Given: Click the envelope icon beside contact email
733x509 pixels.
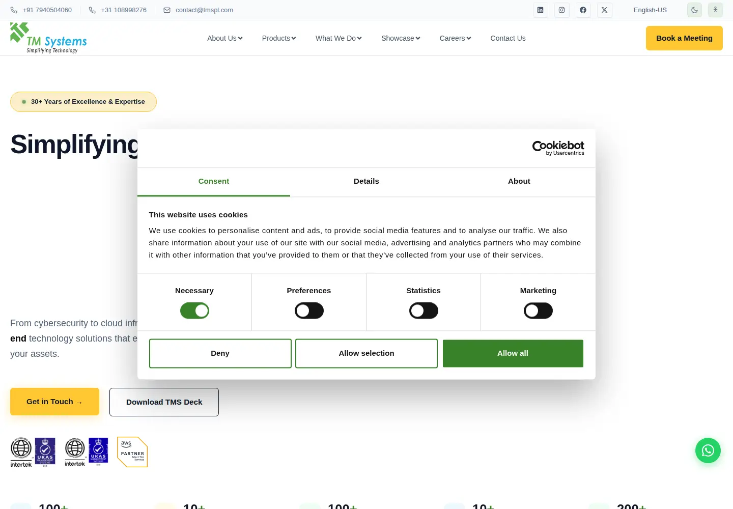Looking at the screenshot, I should point(167,10).
